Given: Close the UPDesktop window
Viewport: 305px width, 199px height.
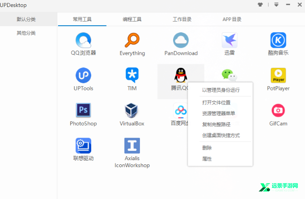Looking at the screenshot, I should [300, 5].
